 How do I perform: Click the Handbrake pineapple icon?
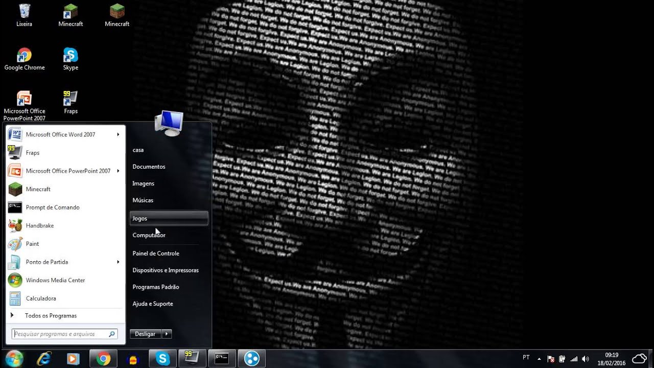coord(15,225)
